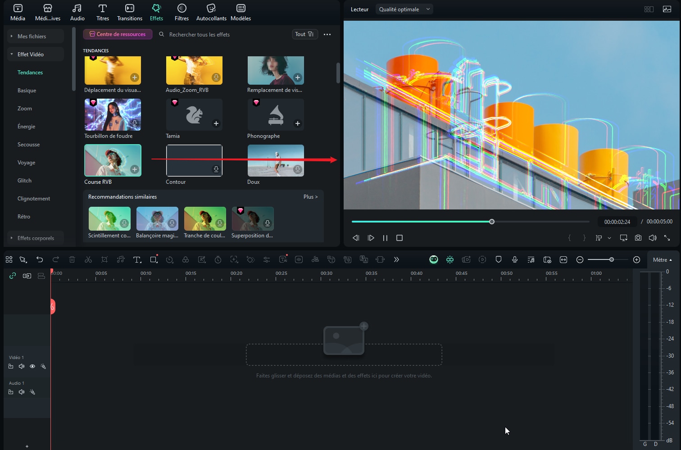The height and width of the screenshot is (450, 681).
Task: Undo the last action
Action: point(40,259)
